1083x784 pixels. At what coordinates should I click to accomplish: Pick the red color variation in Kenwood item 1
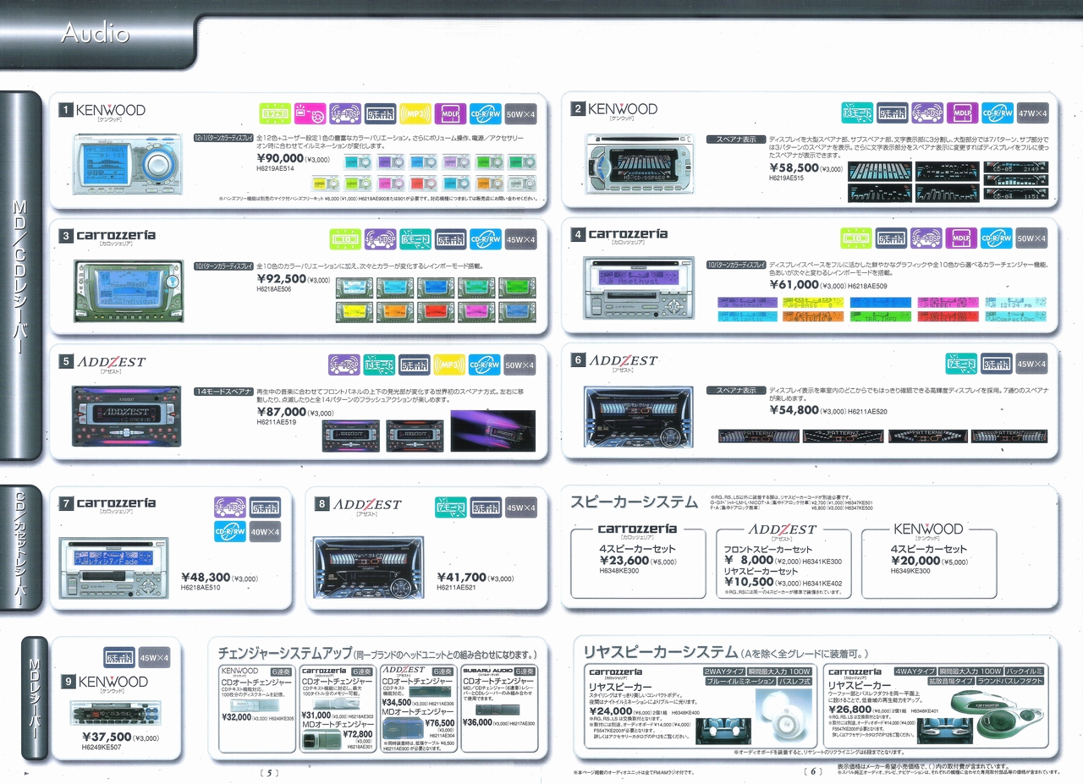tap(423, 183)
